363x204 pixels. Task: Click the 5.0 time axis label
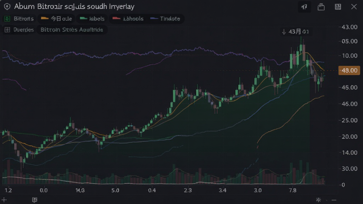[115, 190]
